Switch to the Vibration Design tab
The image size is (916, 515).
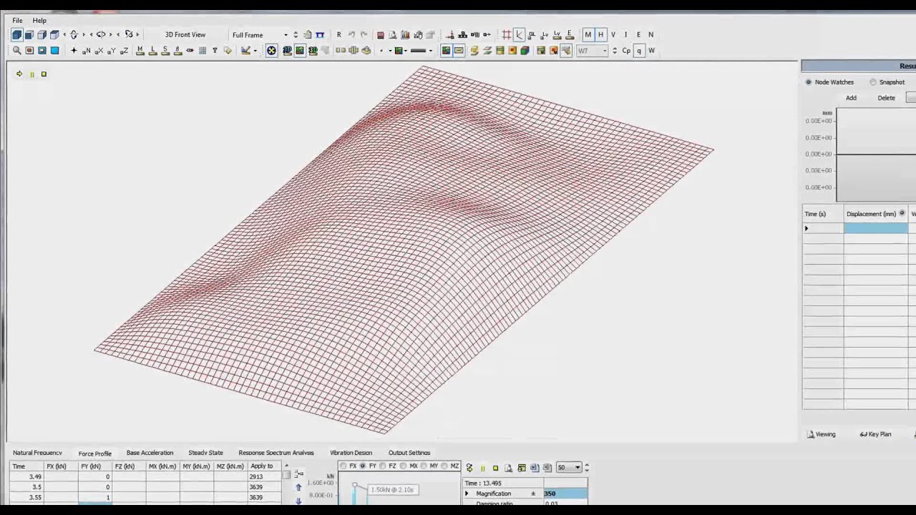[x=351, y=453]
